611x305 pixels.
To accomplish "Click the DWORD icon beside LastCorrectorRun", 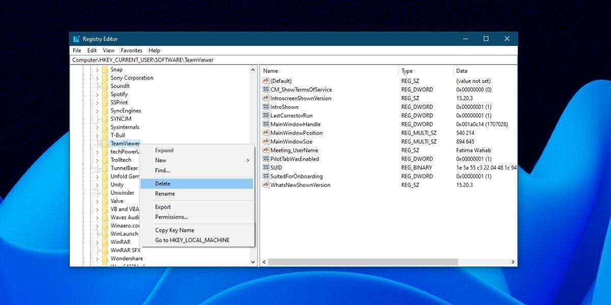I will click(265, 115).
